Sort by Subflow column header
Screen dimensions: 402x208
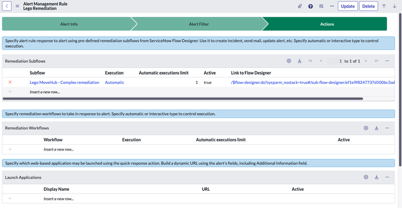37,73
